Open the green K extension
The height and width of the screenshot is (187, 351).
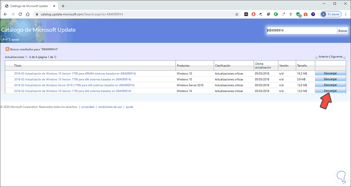(x=276, y=14)
